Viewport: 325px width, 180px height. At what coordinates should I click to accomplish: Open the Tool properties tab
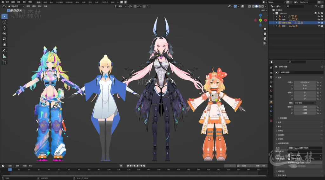(x=271, y=68)
